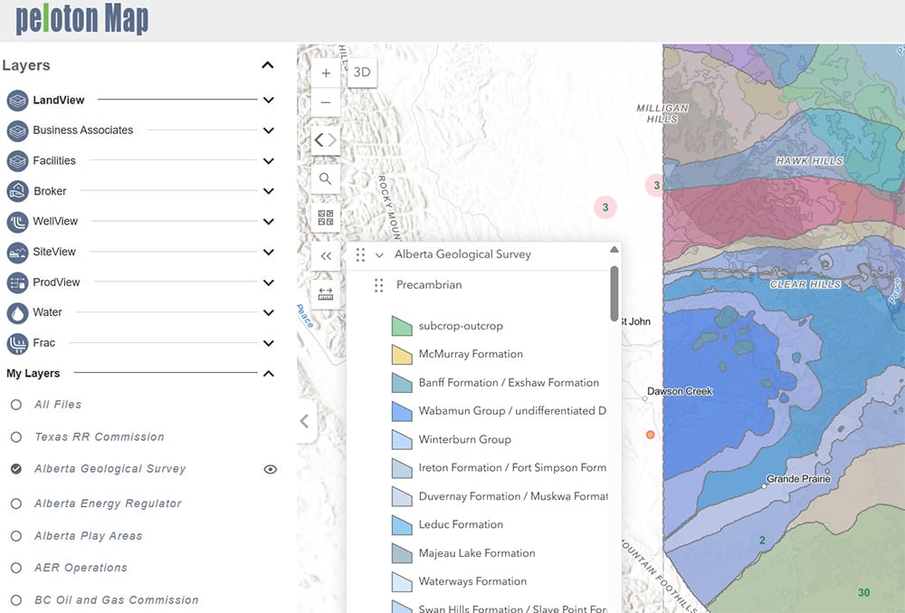
Task: Switch the map to 3D view
Action: coord(362,72)
